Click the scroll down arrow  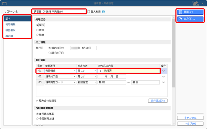pos(174,124)
